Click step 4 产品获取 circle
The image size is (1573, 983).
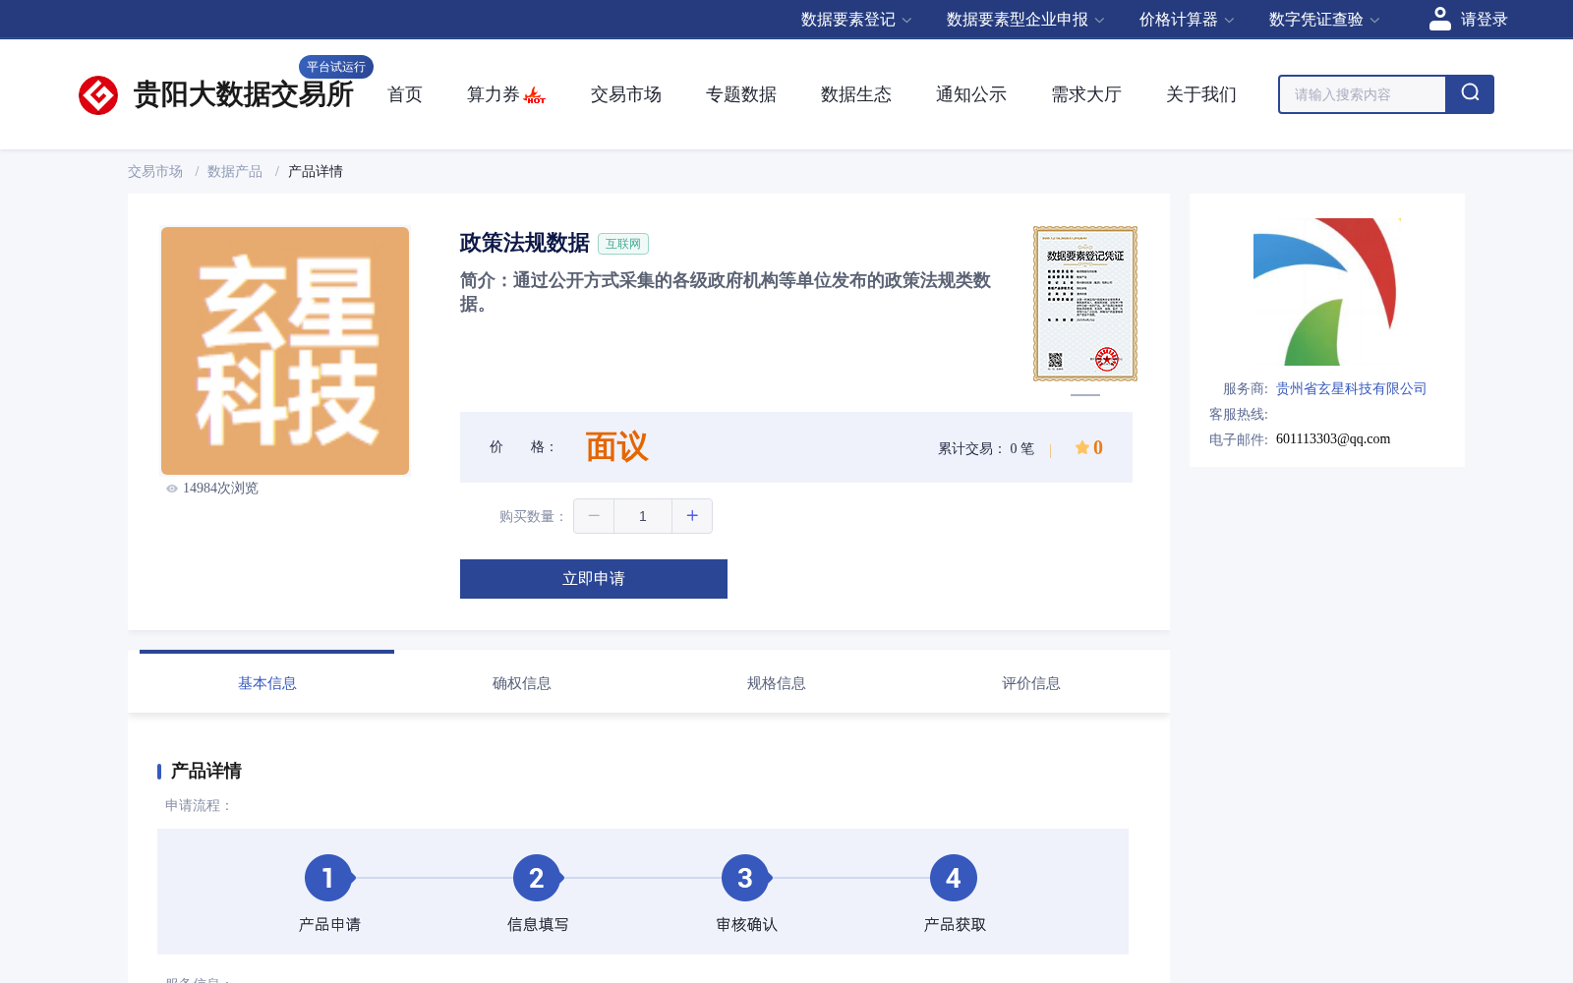(954, 878)
